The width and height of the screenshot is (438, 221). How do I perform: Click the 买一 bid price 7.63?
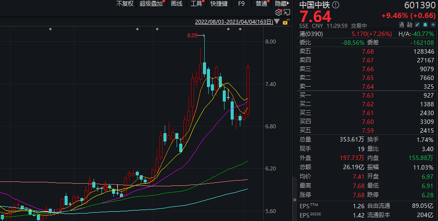[x=368, y=95]
